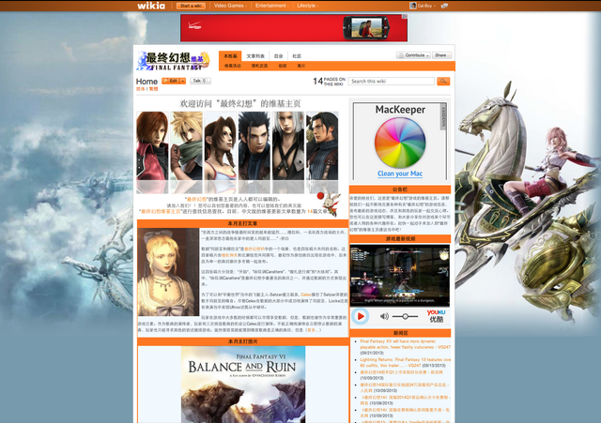Click the Share button
Image resolution: width=601 pixels, height=423 pixels.
click(442, 55)
